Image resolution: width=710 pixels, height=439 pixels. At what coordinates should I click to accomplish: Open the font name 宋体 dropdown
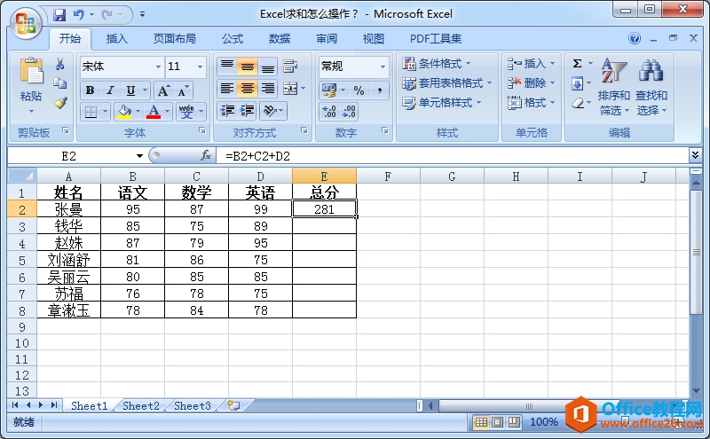pos(159,67)
